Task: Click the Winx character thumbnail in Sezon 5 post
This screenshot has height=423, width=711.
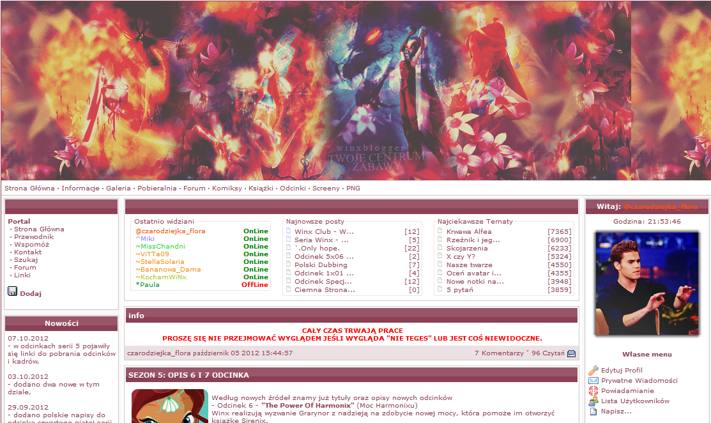Action: [x=170, y=406]
